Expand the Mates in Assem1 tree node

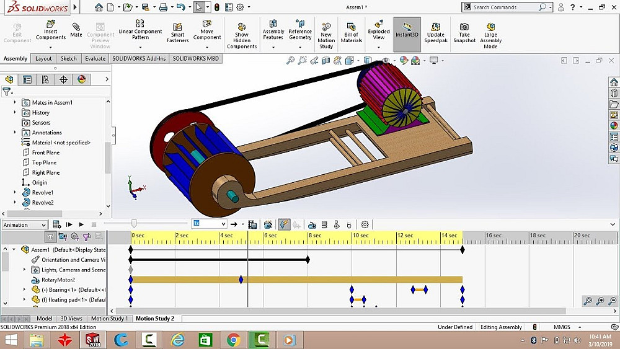[15, 102]
